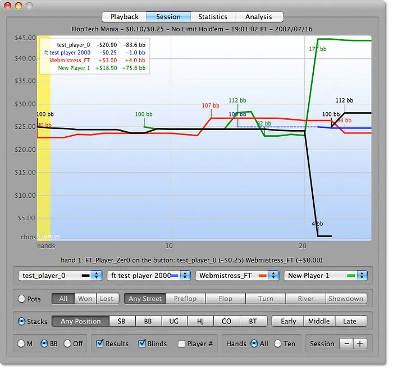Choose the M display radio button
The image size is (393, 371).
click(x=21, y=344)
